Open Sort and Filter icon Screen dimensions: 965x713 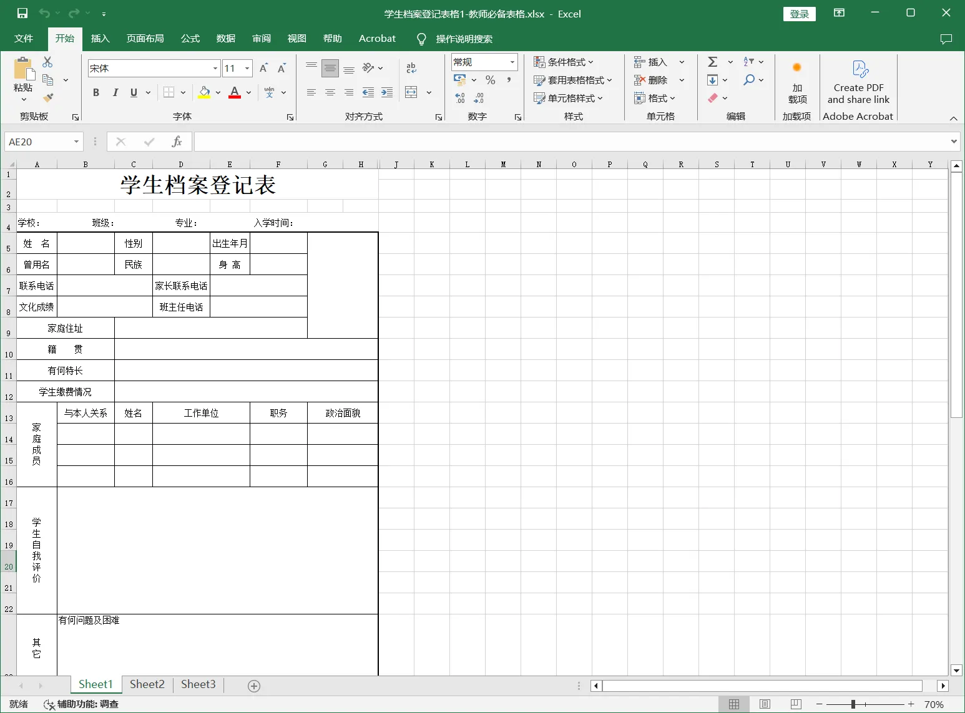coord(749,62)
